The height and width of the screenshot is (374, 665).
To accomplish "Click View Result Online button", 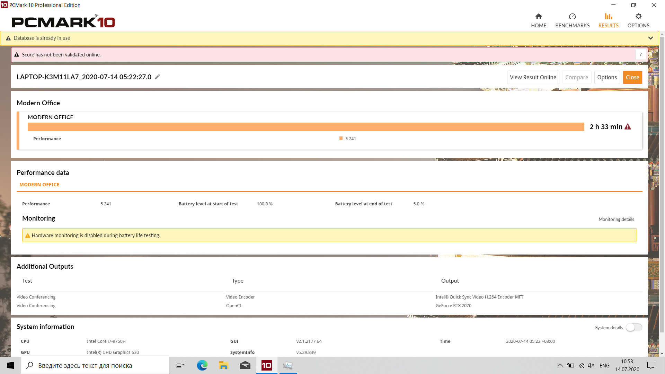I will pyautogui.click(x=533, y=77).
